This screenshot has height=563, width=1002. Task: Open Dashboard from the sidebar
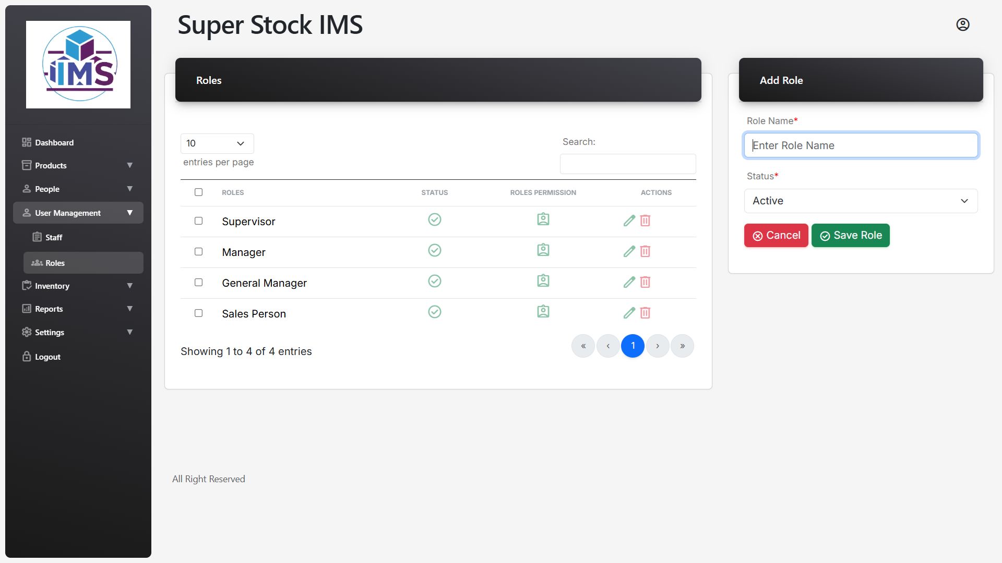point(54,143)
